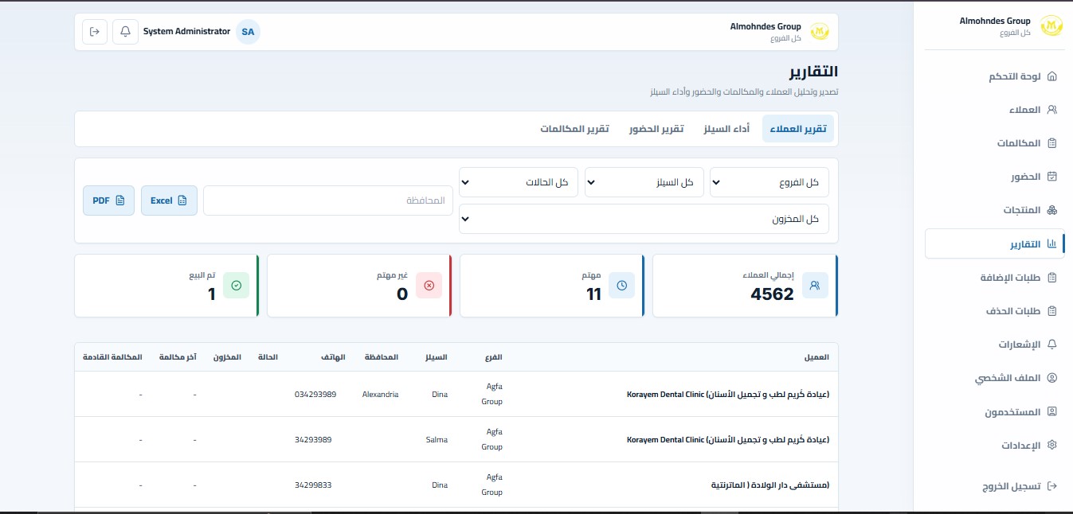
Task: Open the كل المخزون stock dropdown
Action: [644, 219]
